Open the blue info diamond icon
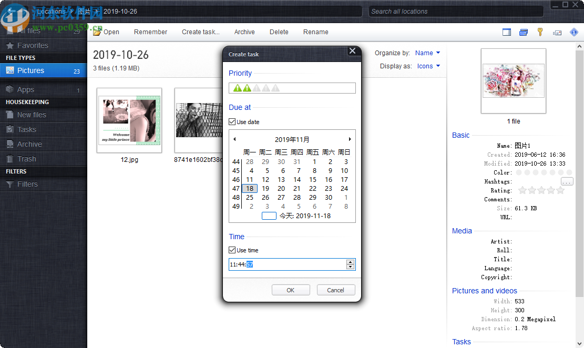Image resolution: width=584 pixels, height=348 pixels. coord(574,32)
